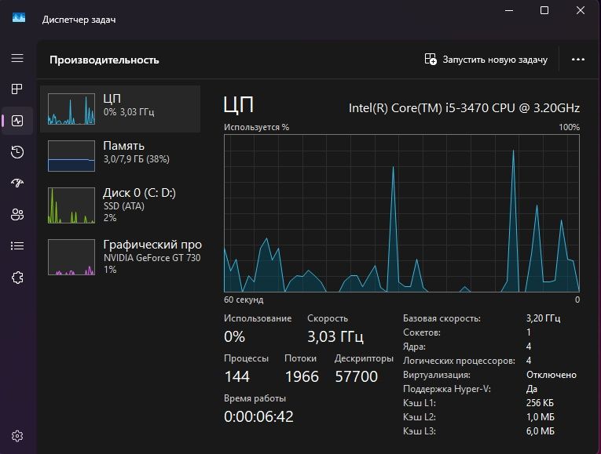
Task: Click the 144 processes count
Action: pos(237,376)
